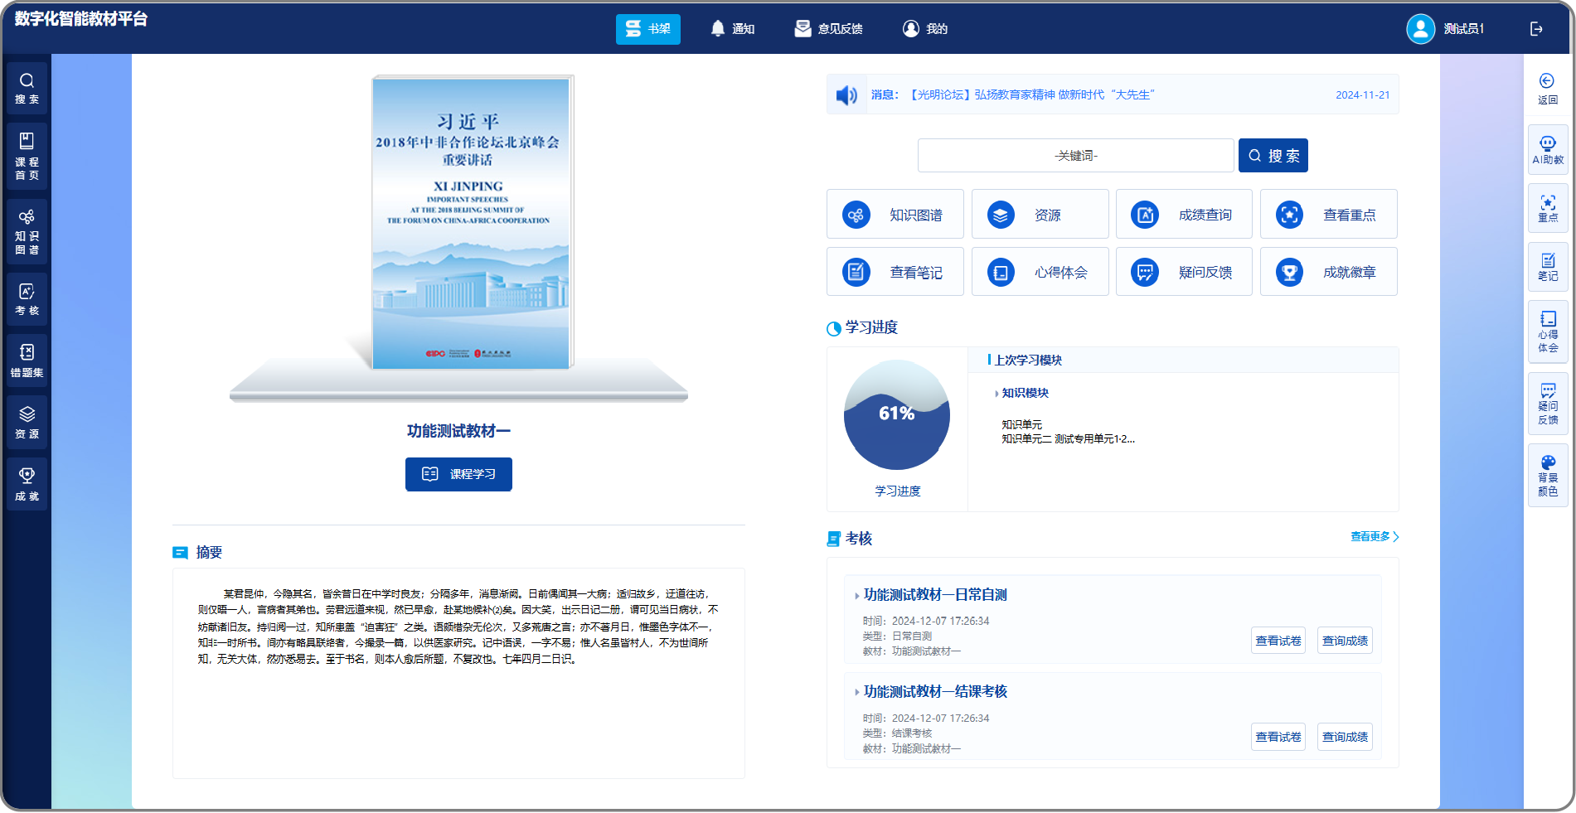Open 背景颜色 palette icon
The height and width of the screenshot is (813, 1576).
[1547, 476]
